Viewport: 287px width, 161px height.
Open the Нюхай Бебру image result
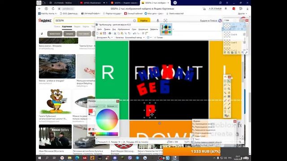coord(55,136)
